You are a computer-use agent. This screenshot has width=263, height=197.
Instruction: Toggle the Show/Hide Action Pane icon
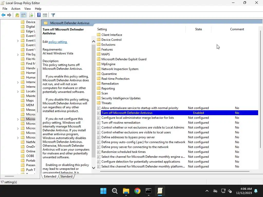click(x=45, y=15)
